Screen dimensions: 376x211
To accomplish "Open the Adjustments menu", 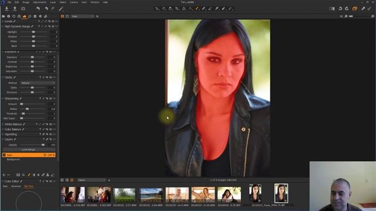I will click(x=39, y=2).
